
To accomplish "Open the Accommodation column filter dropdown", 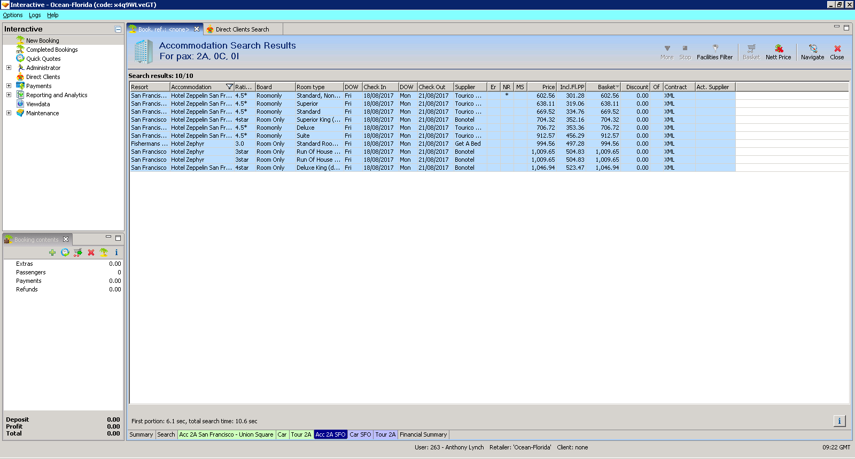I will tap(229, 87).
